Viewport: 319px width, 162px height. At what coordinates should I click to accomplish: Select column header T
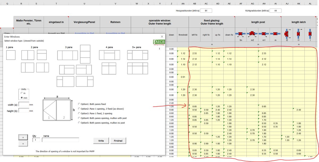[x=56, y=3]
